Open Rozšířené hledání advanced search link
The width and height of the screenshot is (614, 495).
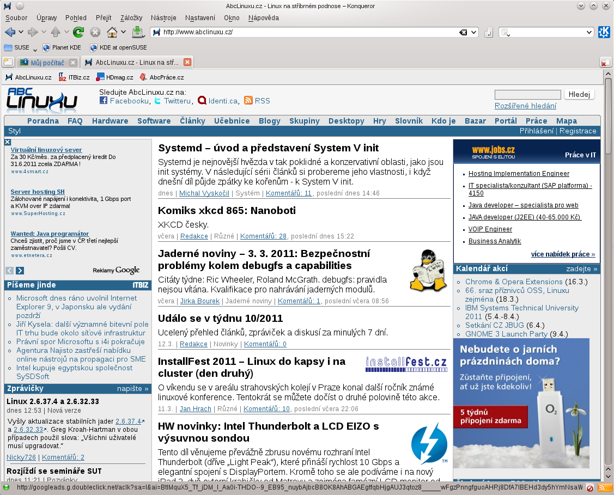(525, 106)
